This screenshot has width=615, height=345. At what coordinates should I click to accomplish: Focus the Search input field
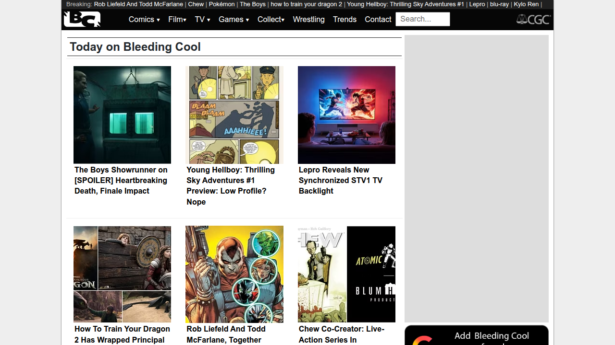423,19
